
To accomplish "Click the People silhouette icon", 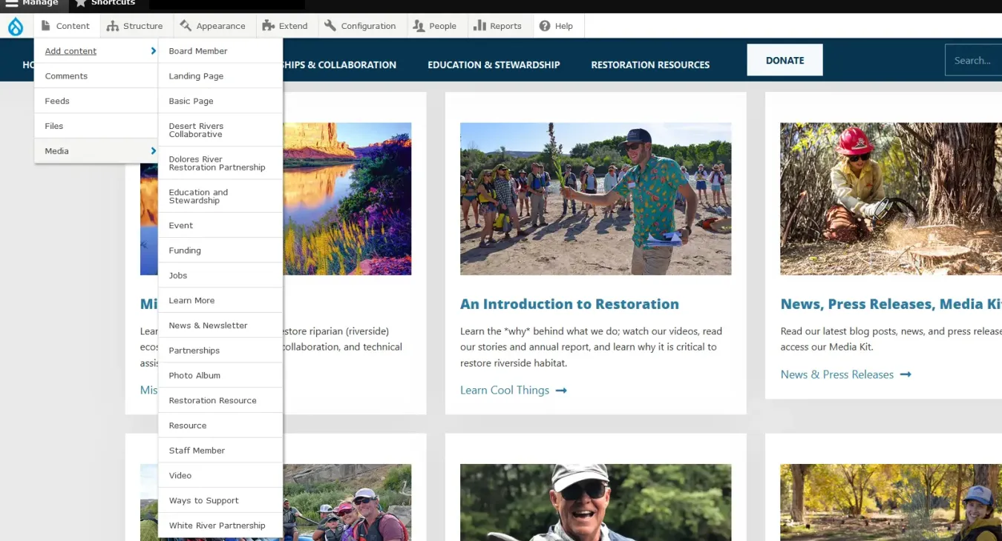I will (x=419, y=26).
